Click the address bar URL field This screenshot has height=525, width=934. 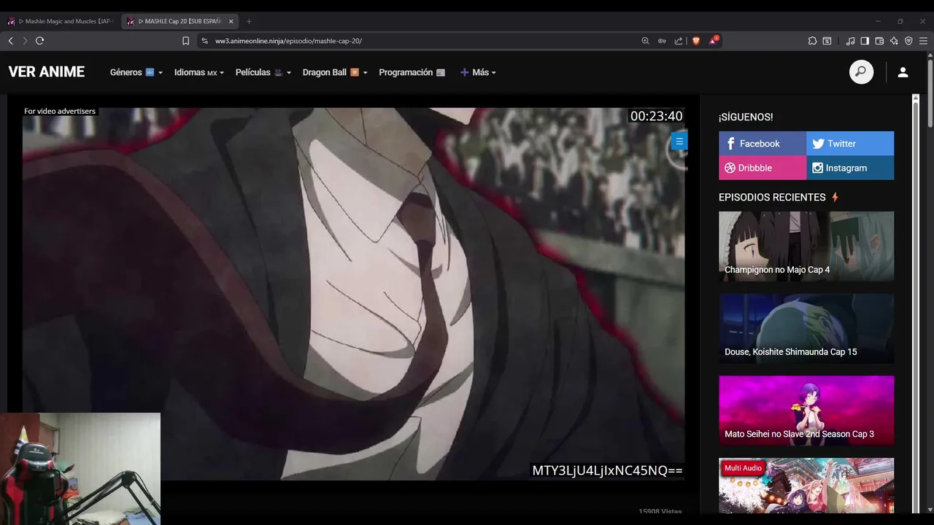coord(423,41)
